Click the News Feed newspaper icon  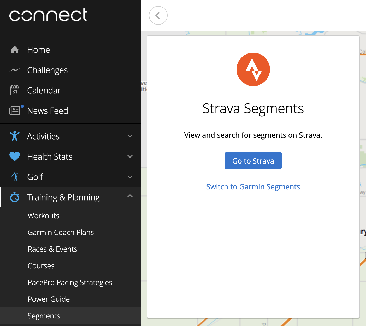[15, 111]
